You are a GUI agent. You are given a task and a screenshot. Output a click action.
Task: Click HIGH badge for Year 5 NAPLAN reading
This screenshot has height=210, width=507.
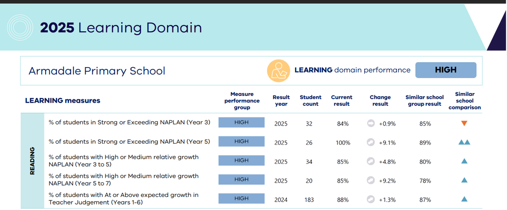pos(241,142)
